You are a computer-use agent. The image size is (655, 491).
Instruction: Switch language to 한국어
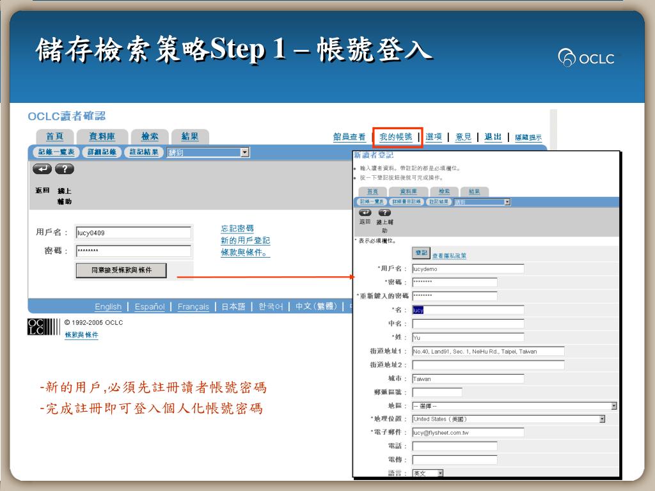[271, 306]
